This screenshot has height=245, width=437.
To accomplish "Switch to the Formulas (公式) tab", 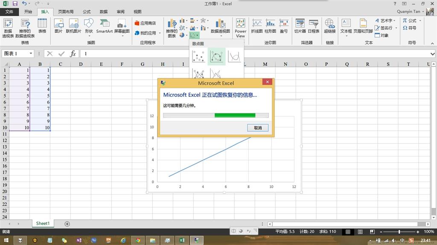I will coord(87,12).
